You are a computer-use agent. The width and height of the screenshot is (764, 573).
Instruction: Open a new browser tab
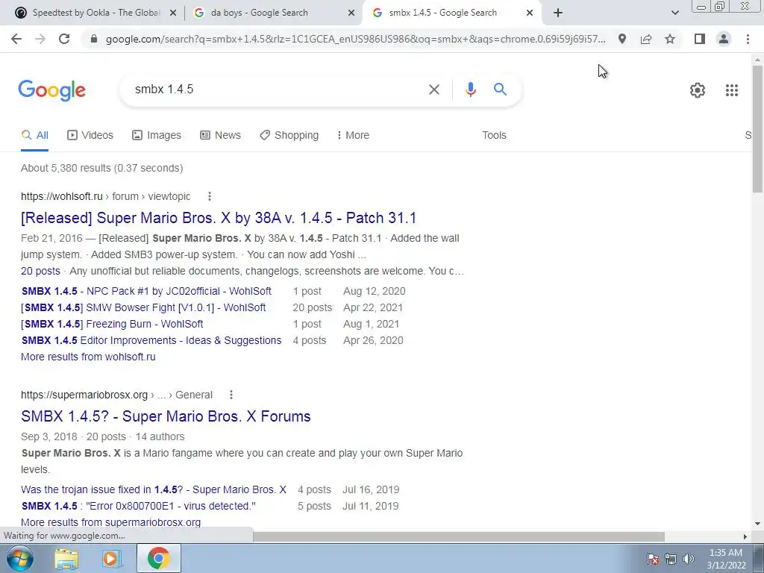558,13
